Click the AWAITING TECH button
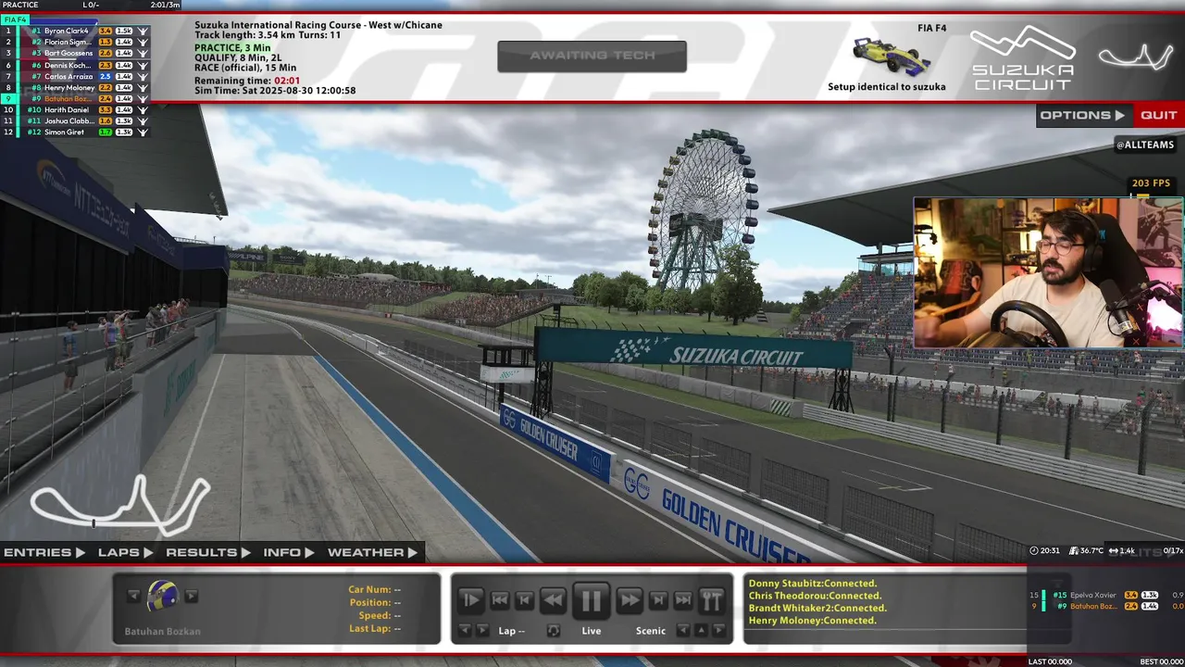 (x=592, y=56)
